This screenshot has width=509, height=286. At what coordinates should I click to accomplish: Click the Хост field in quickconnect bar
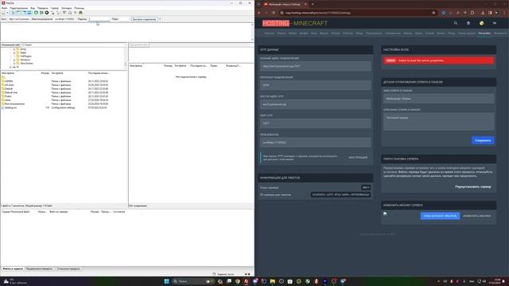point(19,19)
